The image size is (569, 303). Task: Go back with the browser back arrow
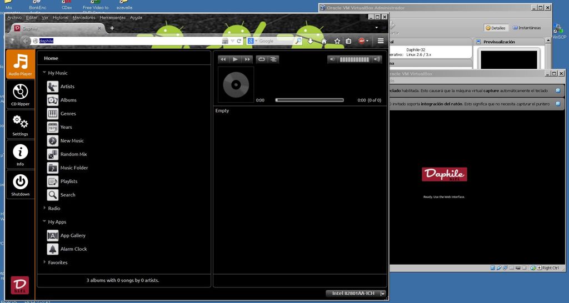coord(25,41)
